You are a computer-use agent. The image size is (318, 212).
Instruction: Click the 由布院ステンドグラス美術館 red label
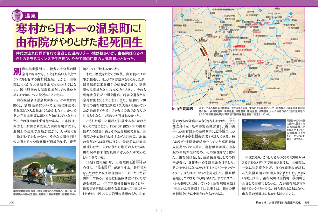coord(255,62)
